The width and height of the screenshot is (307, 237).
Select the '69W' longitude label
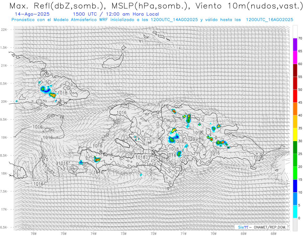coord(244,234)
